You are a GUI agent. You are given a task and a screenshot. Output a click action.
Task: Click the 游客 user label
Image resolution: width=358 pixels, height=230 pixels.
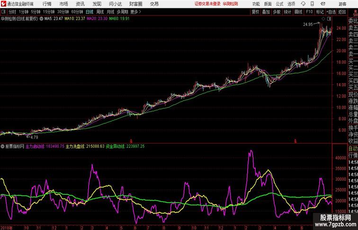(x=342, y=4)
